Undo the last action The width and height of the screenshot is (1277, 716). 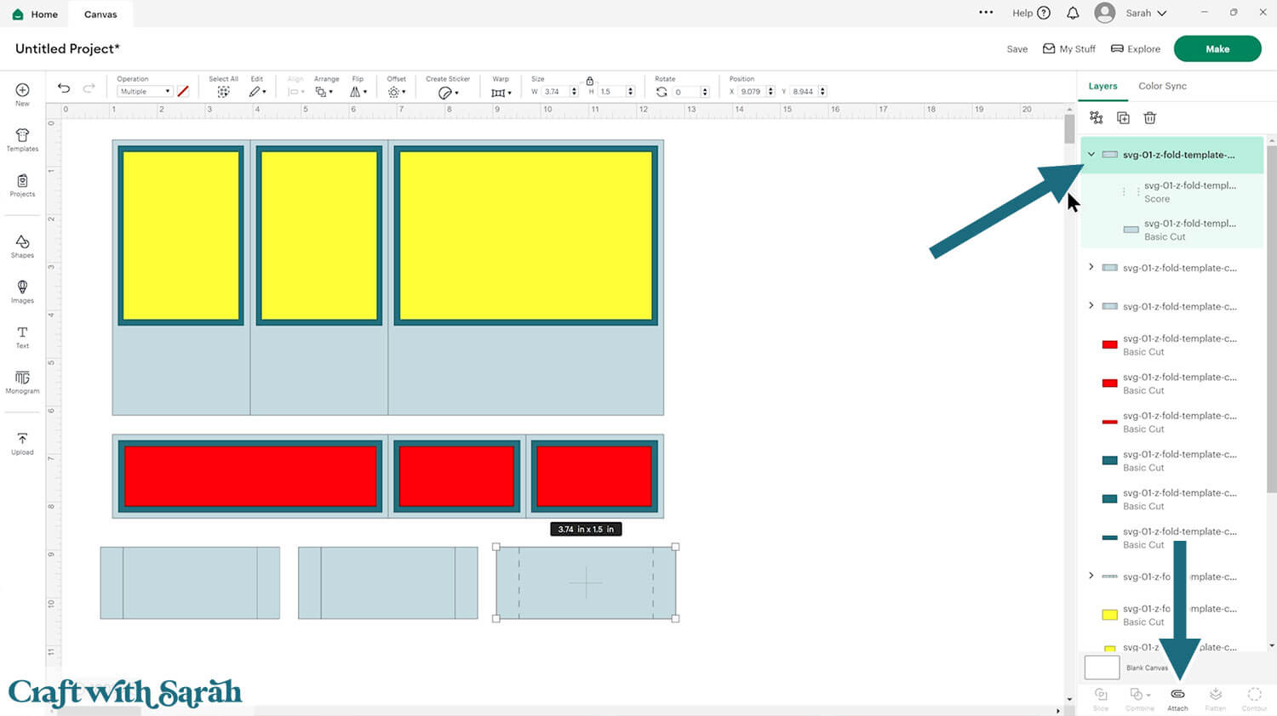tap(64, 88)
